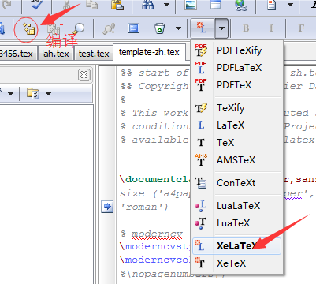Click the \moderncvco line in editor
This screenshot has height=284, width=316.
tap(155, 260)
